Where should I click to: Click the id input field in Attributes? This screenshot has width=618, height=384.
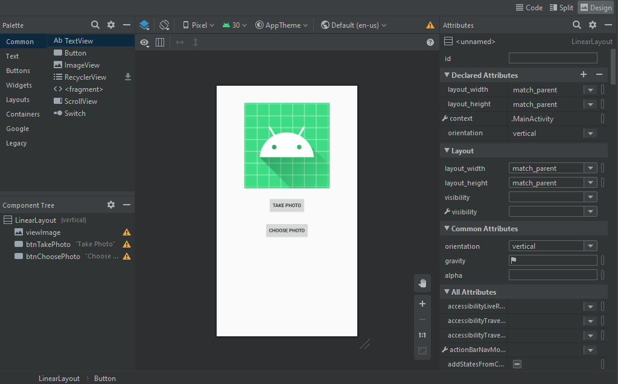552,57
